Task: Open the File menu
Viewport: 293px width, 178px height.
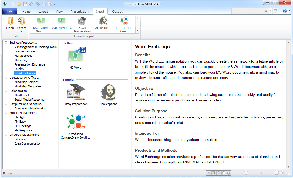Action: [x=10, y=11]
